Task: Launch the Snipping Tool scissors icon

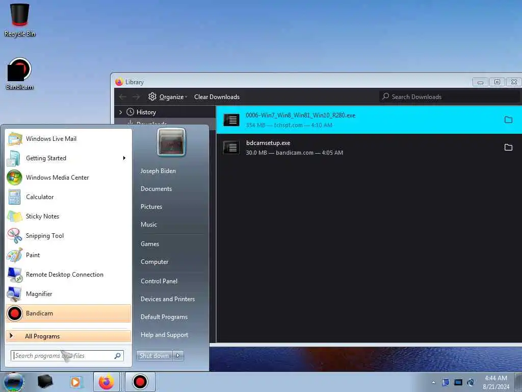Action: tap(15, 236)
